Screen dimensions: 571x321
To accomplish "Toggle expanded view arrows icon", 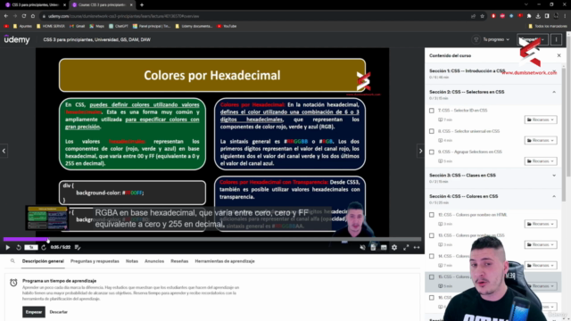I will [417, 248].
